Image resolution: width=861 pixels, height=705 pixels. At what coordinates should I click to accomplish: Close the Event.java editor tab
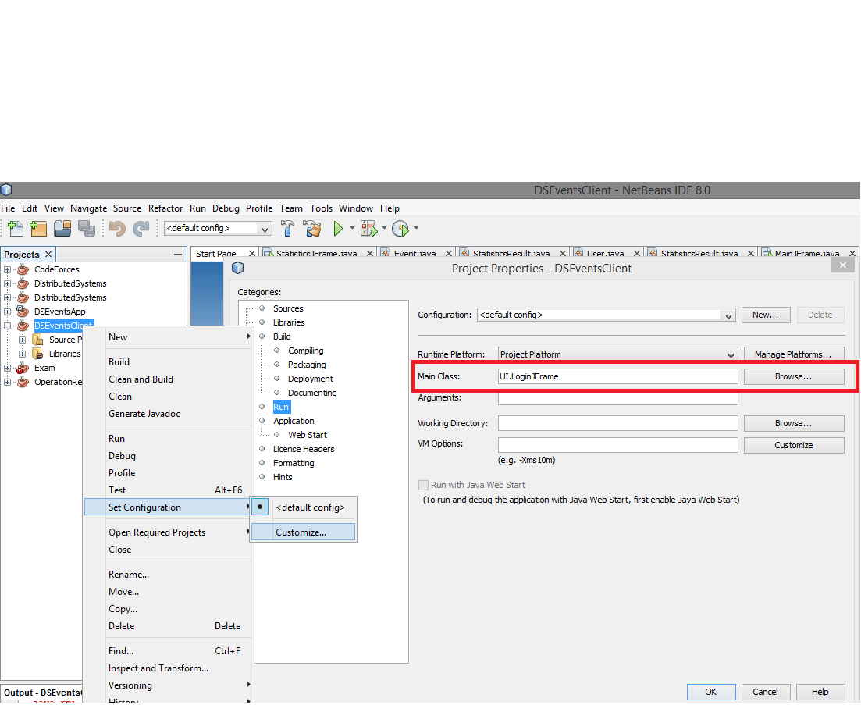click(x=449, y=253)
